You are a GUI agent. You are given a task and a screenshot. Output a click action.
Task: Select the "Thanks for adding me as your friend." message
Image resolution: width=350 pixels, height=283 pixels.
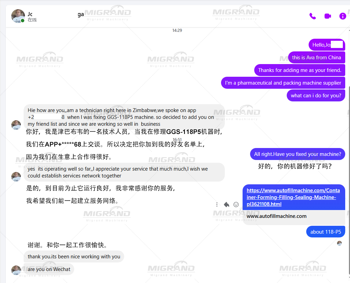(300, 70)
